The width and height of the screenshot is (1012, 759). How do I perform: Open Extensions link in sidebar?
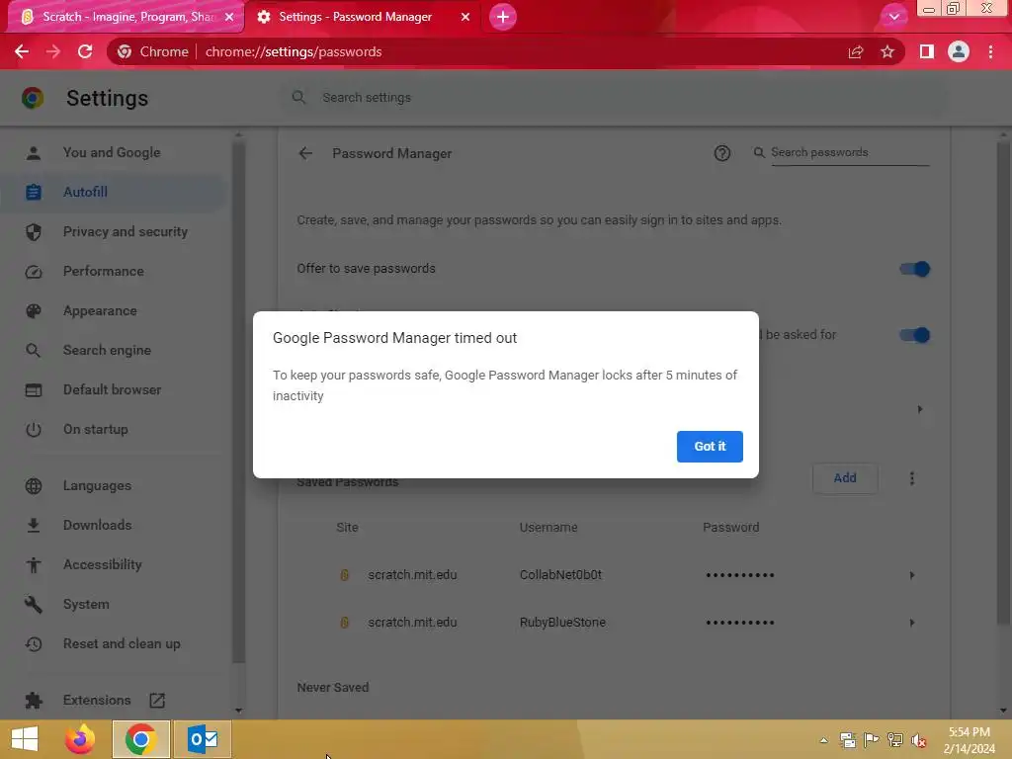point(97,700)
